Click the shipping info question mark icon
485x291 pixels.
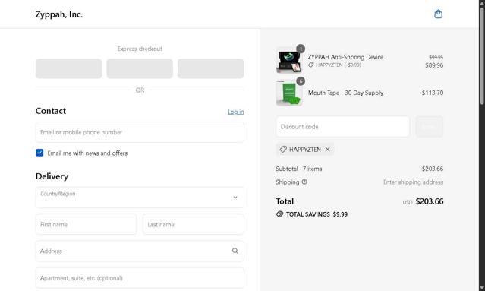tap(304, 182)
